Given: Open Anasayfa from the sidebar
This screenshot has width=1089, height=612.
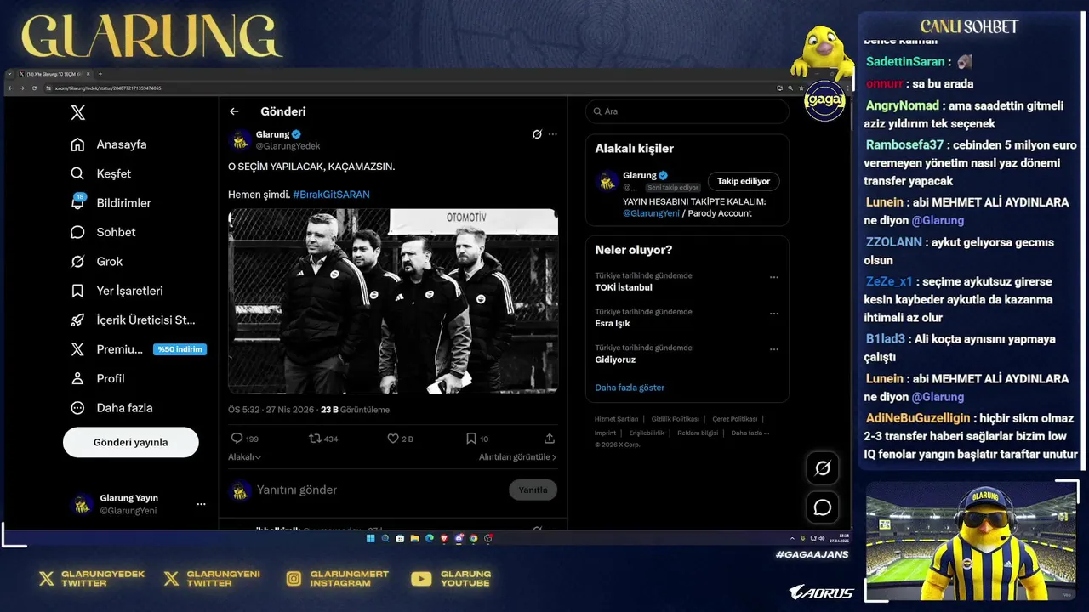Looking at the screenshot, I should (109, 144).
